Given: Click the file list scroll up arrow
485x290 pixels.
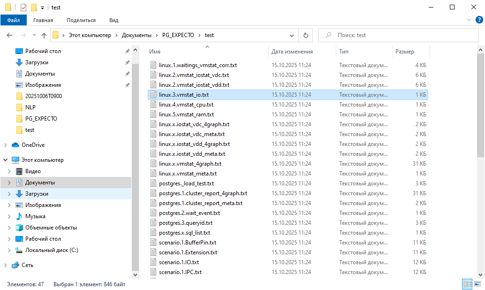Looking at the screenshot, I should coord(480,50).
